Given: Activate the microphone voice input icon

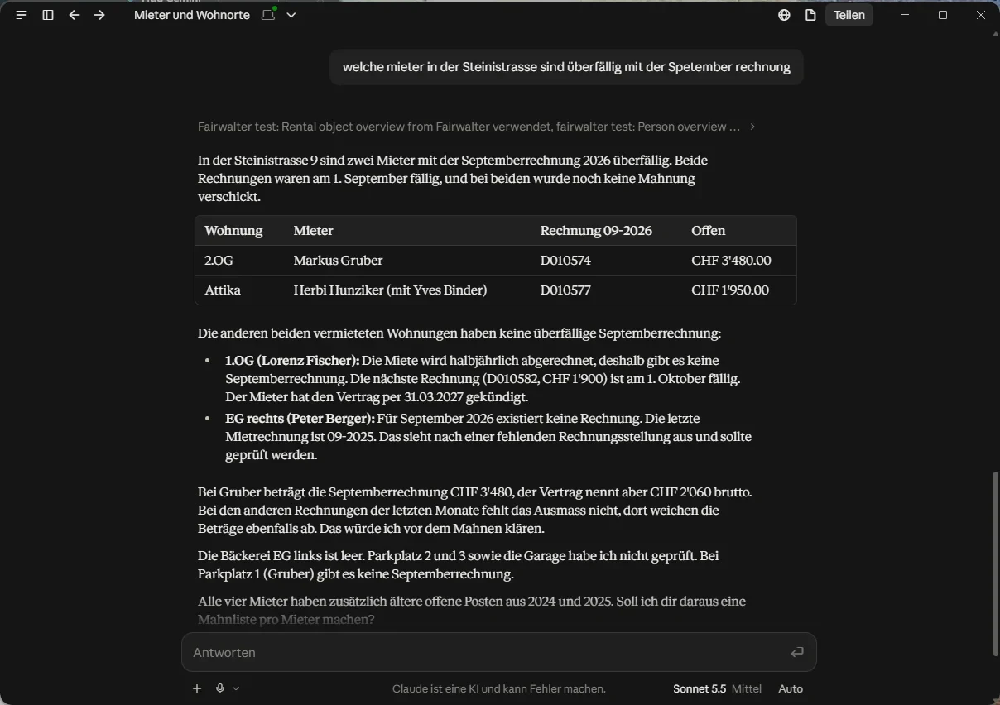Looking at the screenshot, I should coord(220,688).
